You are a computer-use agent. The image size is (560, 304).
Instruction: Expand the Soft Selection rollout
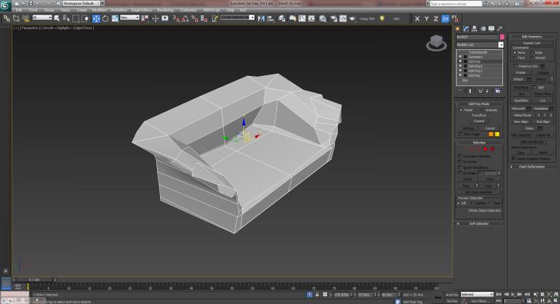[478, 224]
